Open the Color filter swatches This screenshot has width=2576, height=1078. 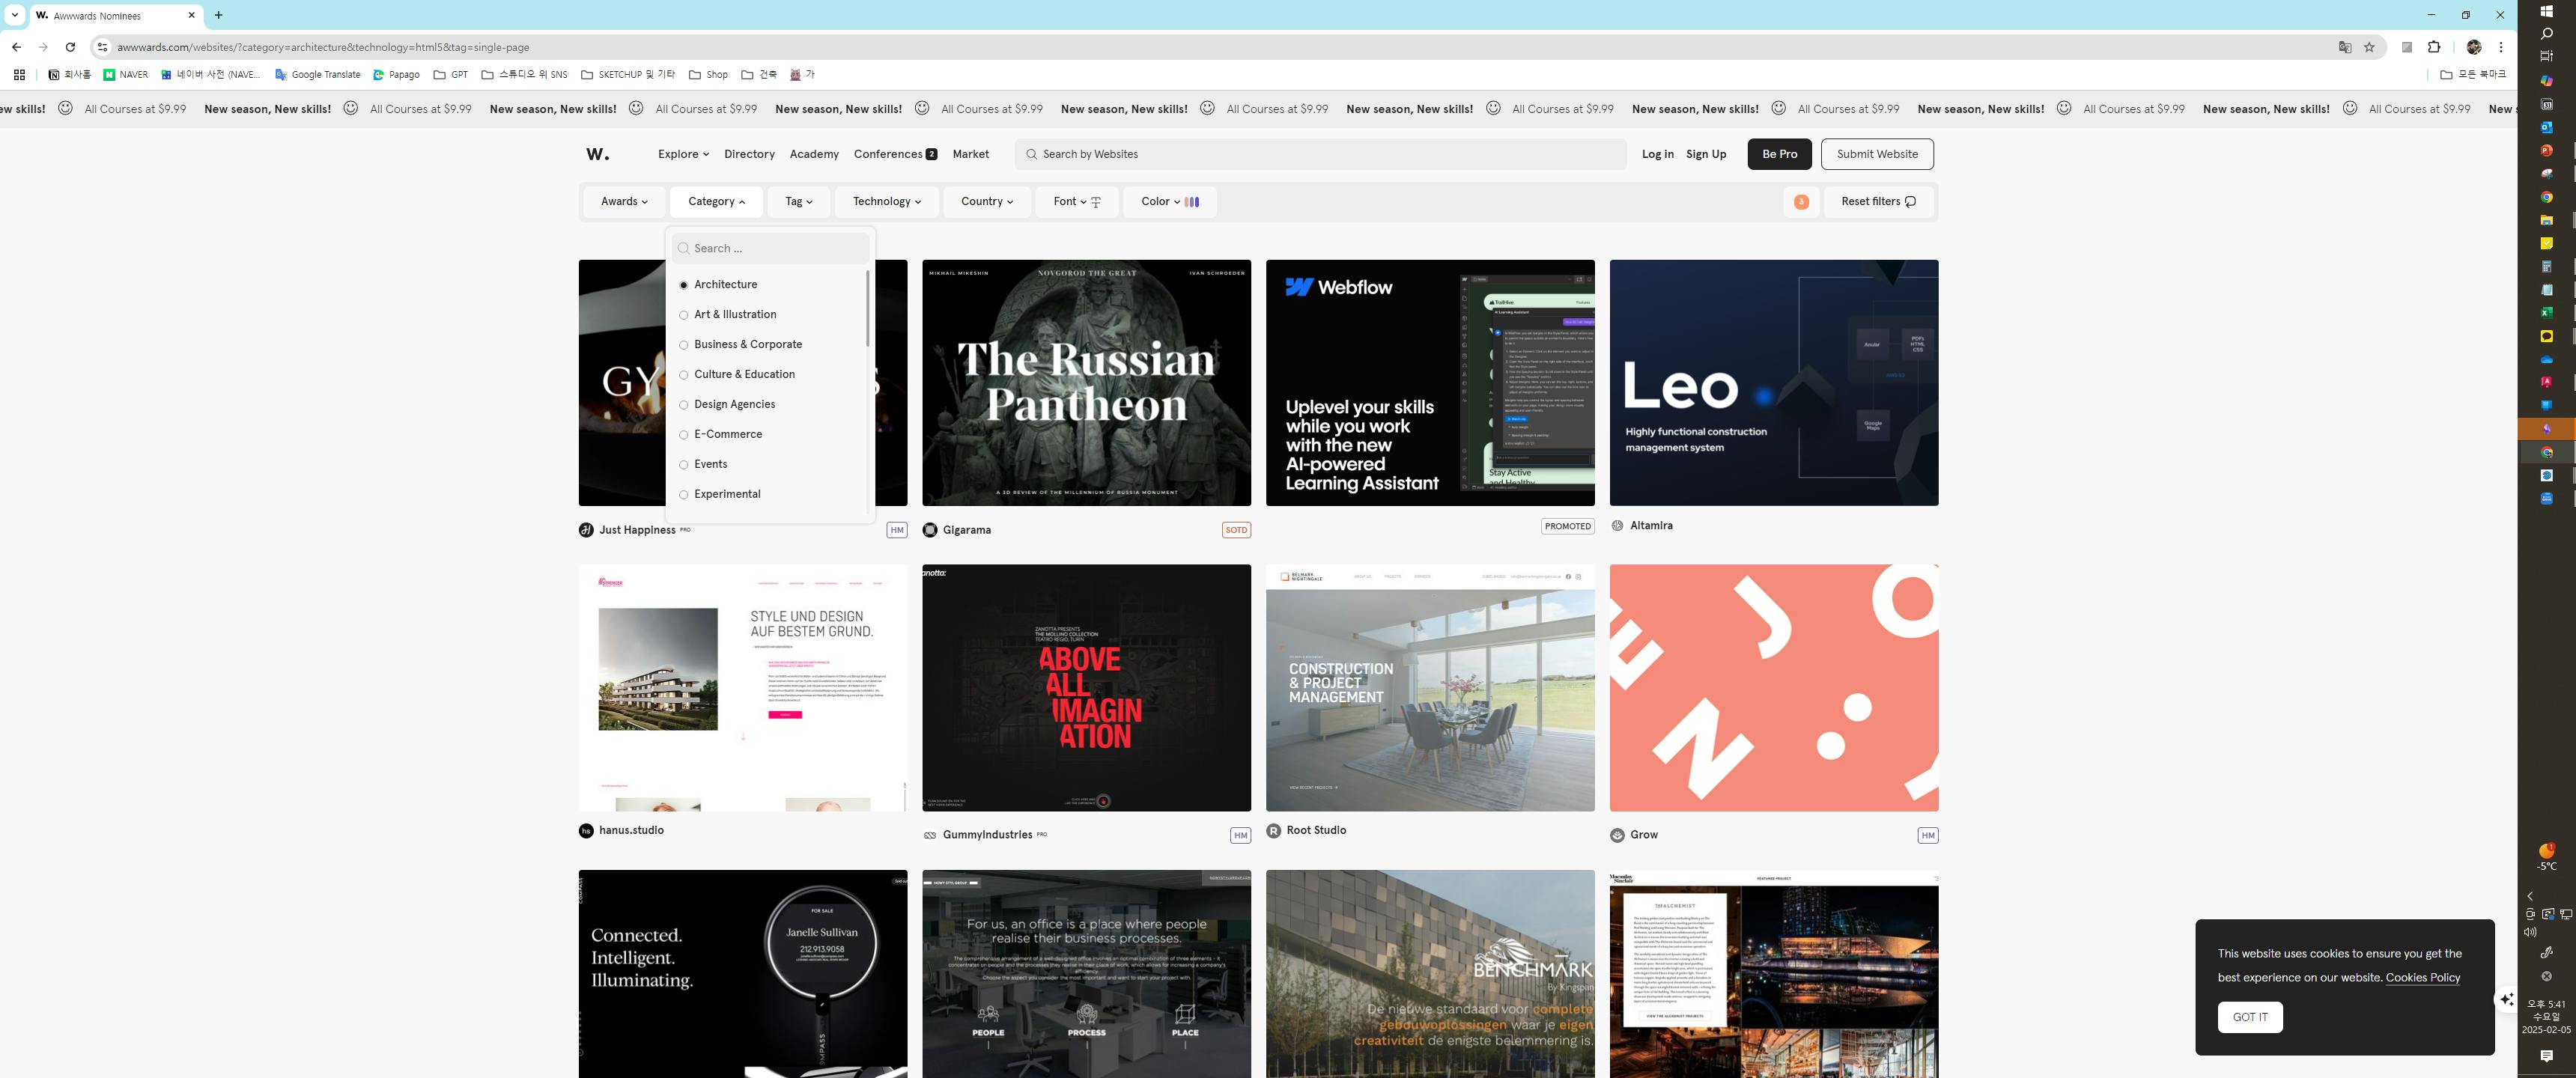point(1168,202)
